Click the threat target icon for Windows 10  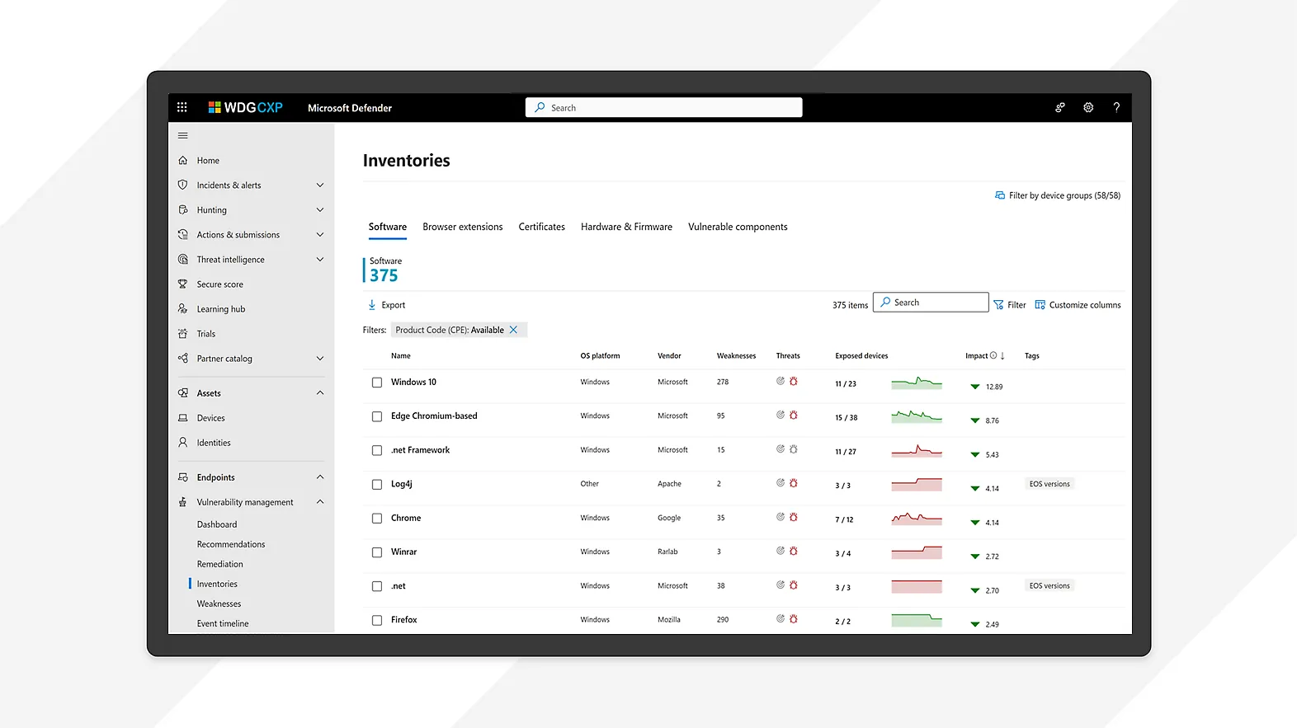click(x=781, y=381)
